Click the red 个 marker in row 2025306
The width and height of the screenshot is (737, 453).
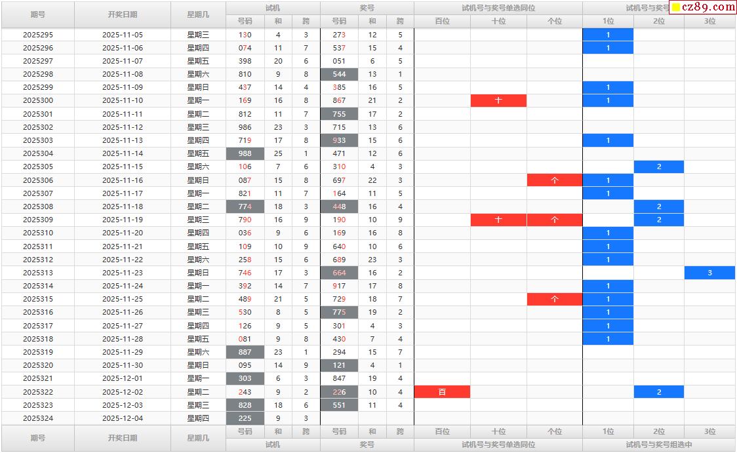click(x=555, y=180)
